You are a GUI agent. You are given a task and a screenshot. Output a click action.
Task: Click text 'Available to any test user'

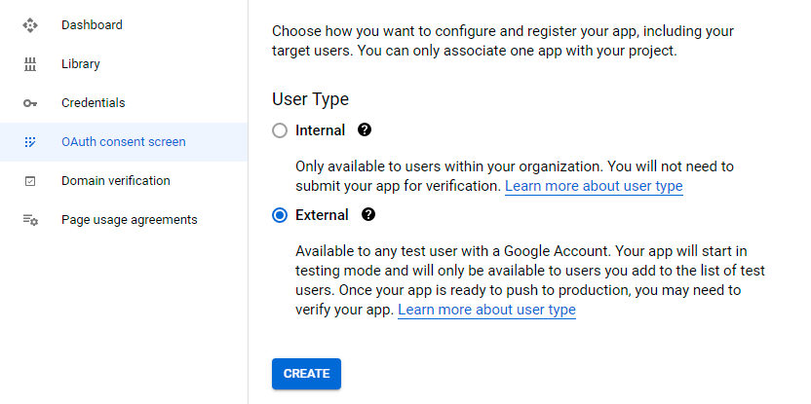click(382, 251)
